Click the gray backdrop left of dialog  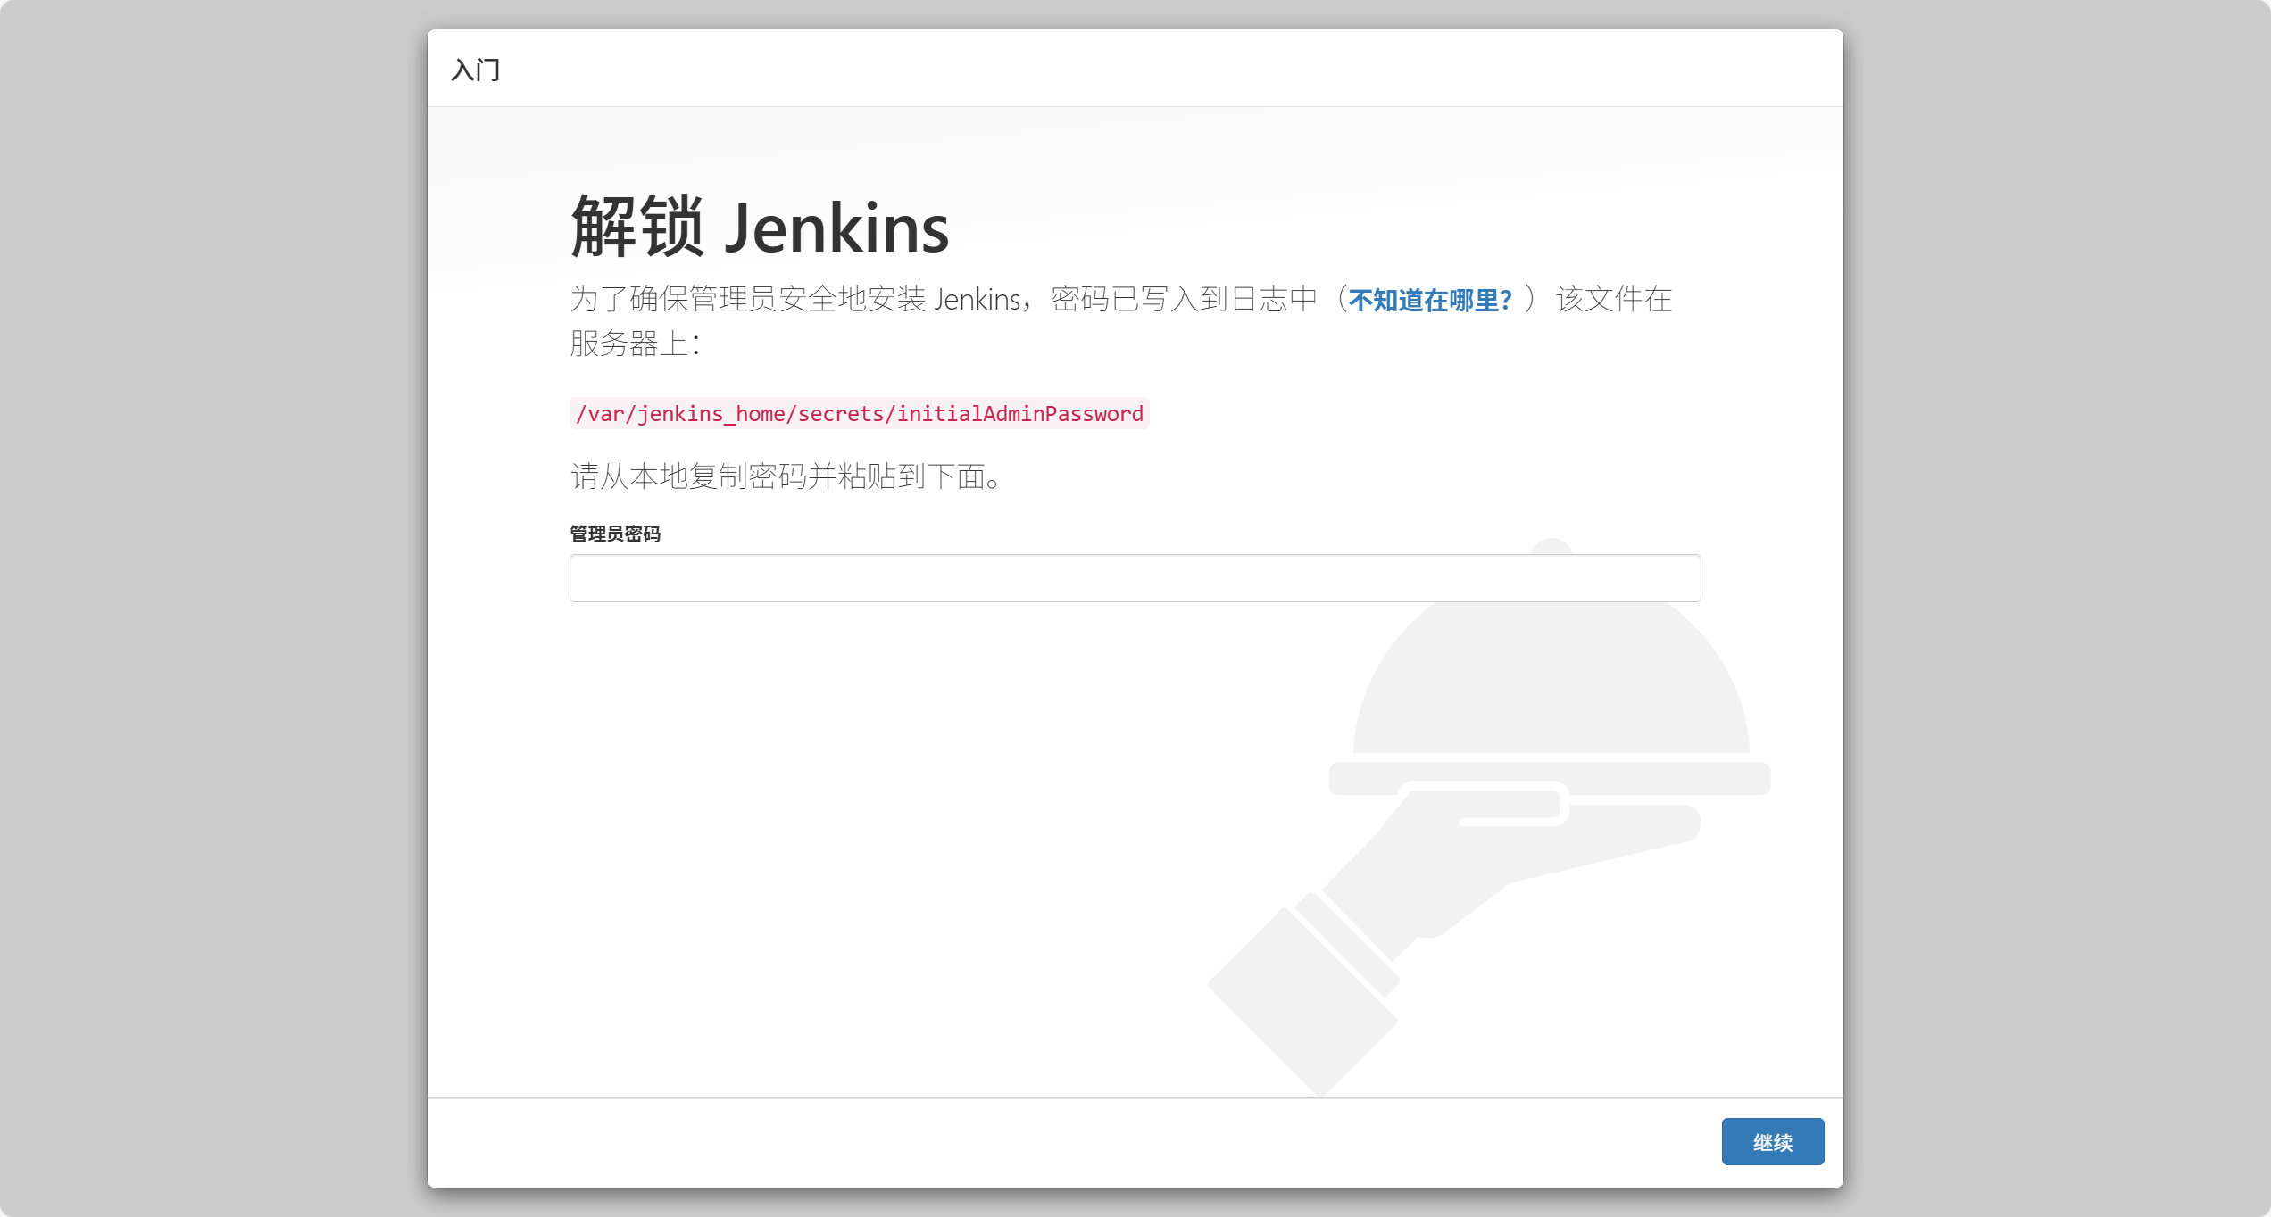[x=214, y=607]
